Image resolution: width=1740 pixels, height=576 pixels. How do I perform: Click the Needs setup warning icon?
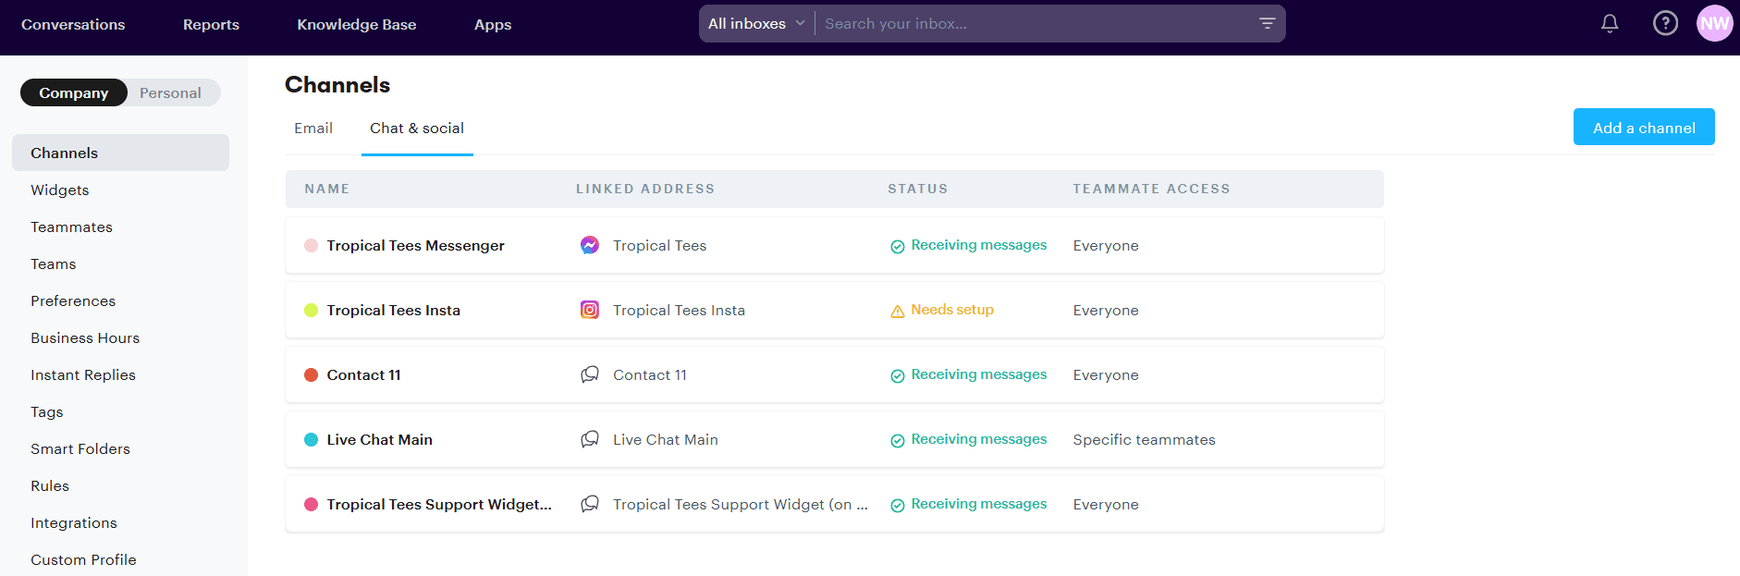897,311
